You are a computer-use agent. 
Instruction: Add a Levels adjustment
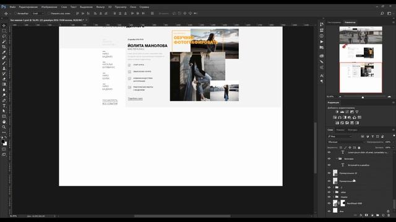[x=342, y=112]
